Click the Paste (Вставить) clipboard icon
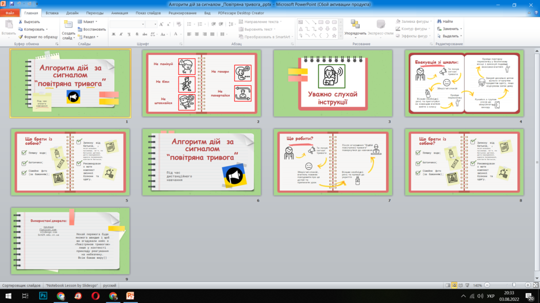 9,24
